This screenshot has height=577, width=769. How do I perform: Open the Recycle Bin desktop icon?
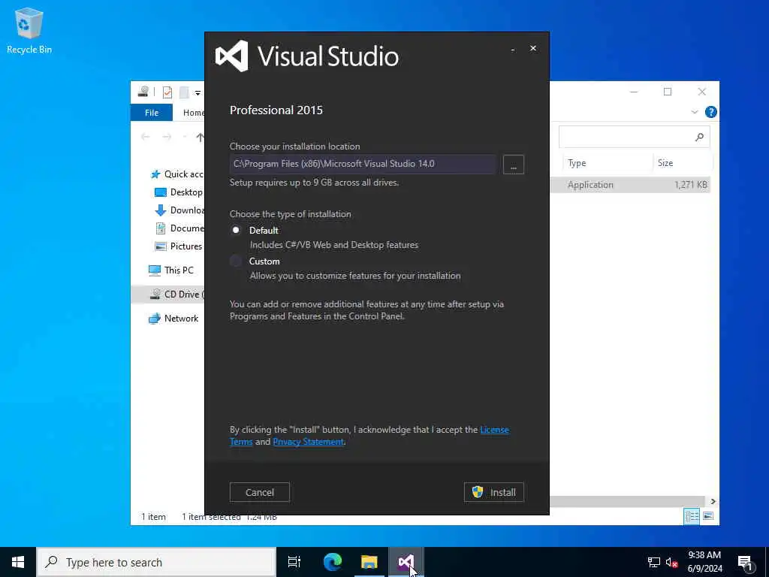click(29, 30)
